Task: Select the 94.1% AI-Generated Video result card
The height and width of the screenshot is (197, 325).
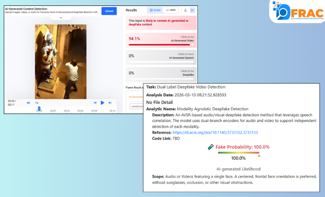Action: [161, 39]
